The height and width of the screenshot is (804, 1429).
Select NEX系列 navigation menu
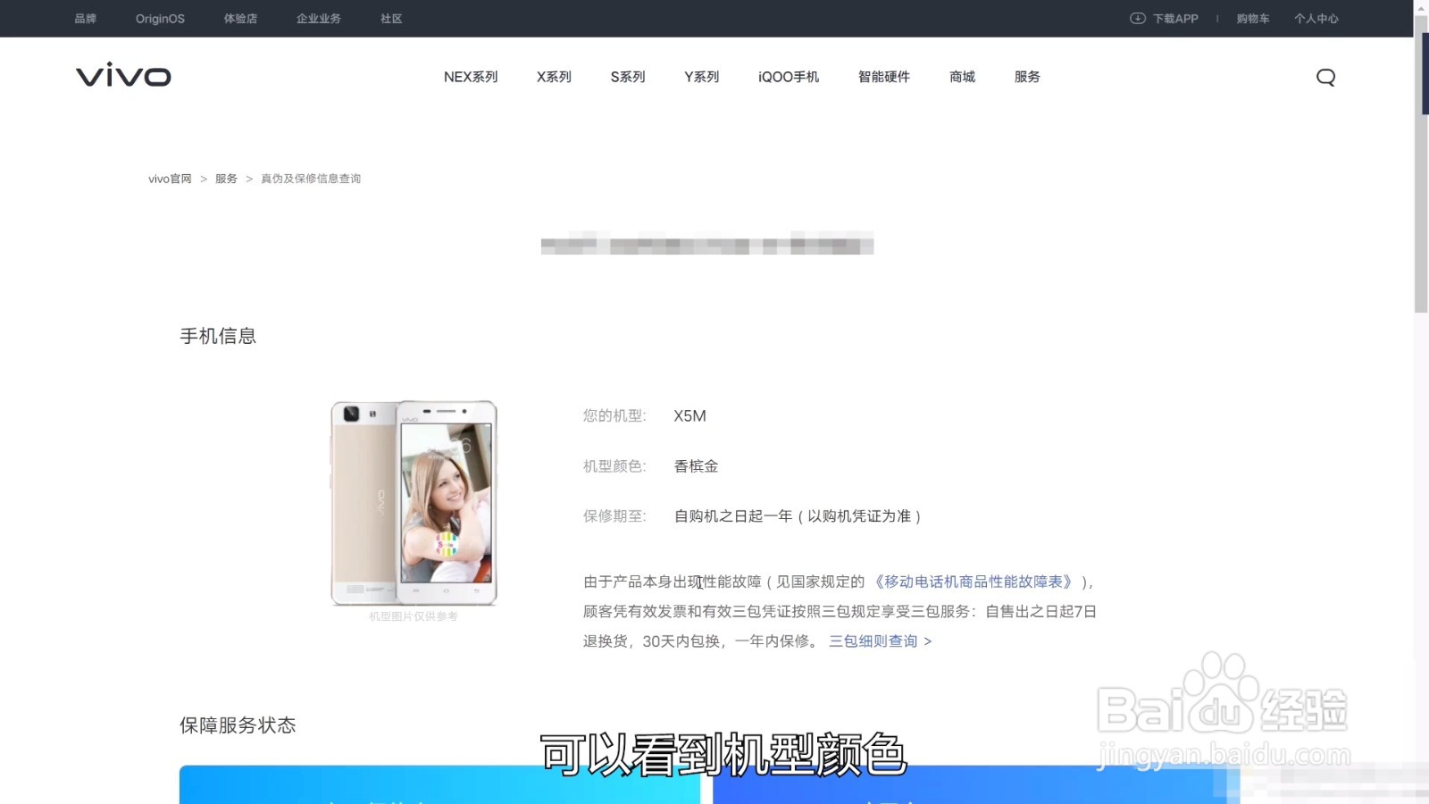pos(471,77)
